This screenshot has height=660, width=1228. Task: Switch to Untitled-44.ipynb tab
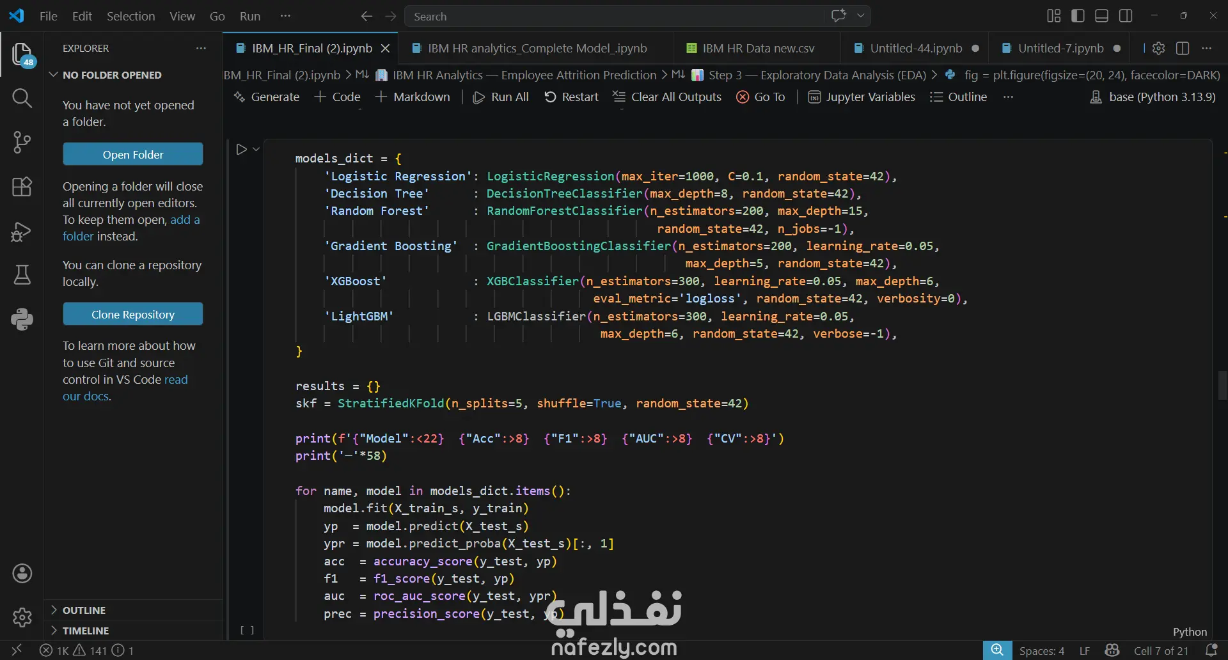point(915,48)
